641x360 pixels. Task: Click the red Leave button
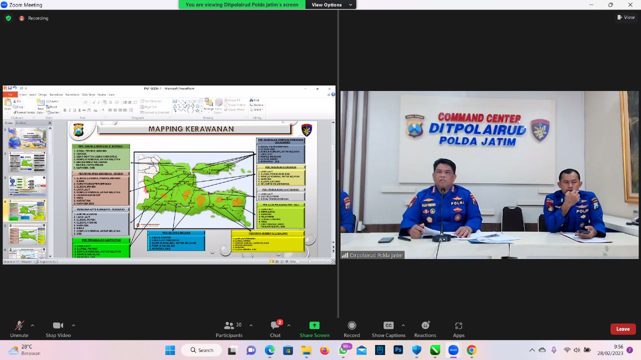click(x=623, y=329)
